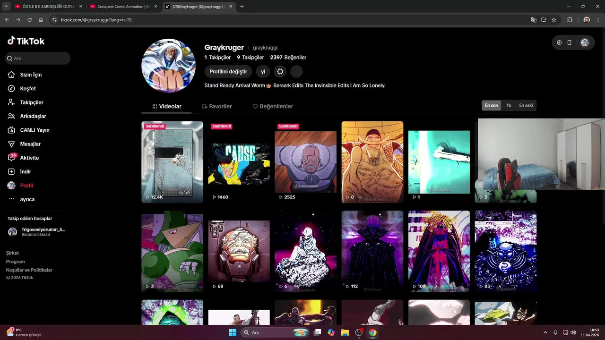Open the Mesajlar inbox
Viewport: 605px width, 340px height.
click(24, 144)
